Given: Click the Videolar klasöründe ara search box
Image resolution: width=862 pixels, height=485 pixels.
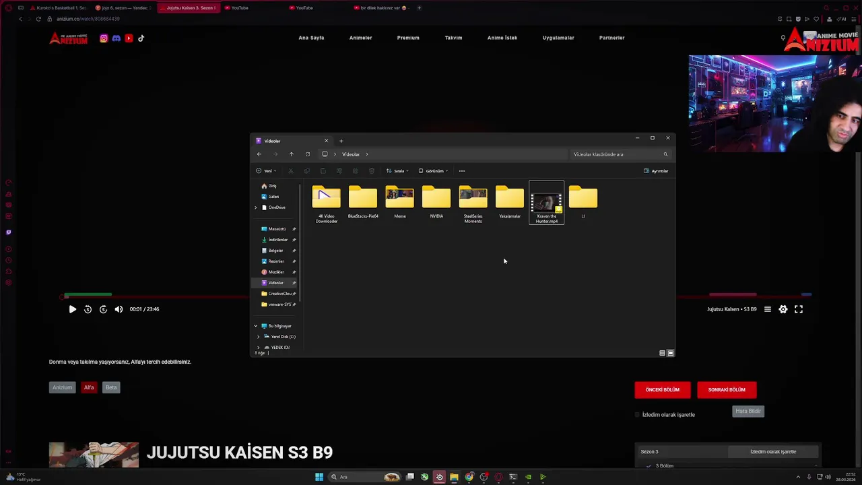Looking at the screenshot, I should click(x=620, y=154).
